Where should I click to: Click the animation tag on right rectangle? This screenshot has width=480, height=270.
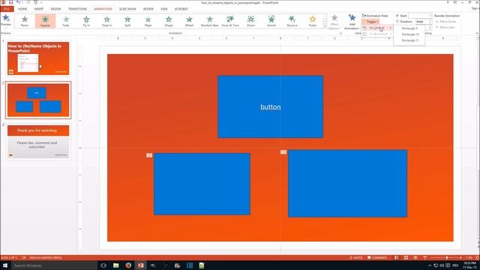(x=283, y=151)
